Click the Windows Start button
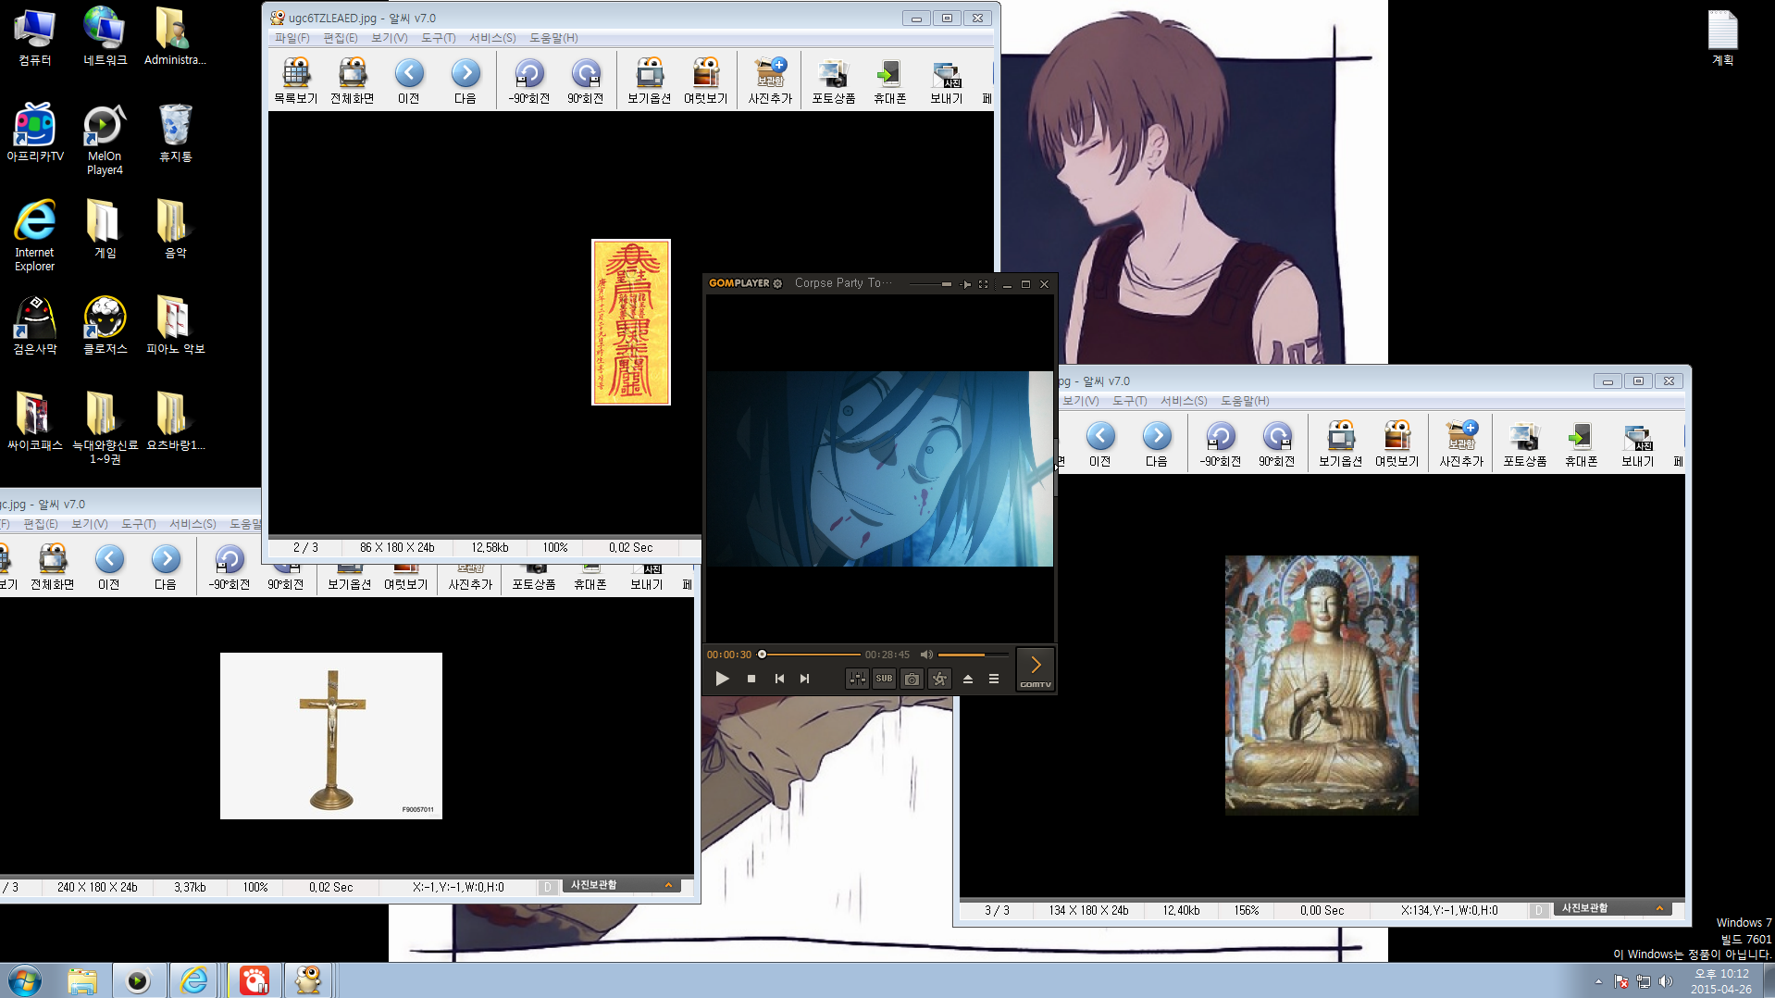Screen dimensions: 1775x998 pyautogui.click(x=25, y=980)
